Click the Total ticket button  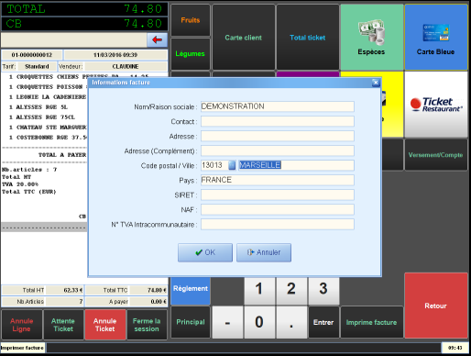point(308,38)
